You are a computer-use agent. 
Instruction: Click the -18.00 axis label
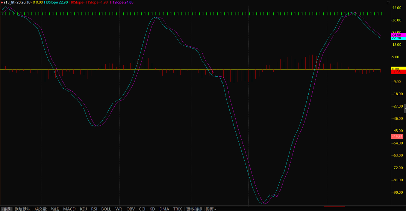click(397, 94)
